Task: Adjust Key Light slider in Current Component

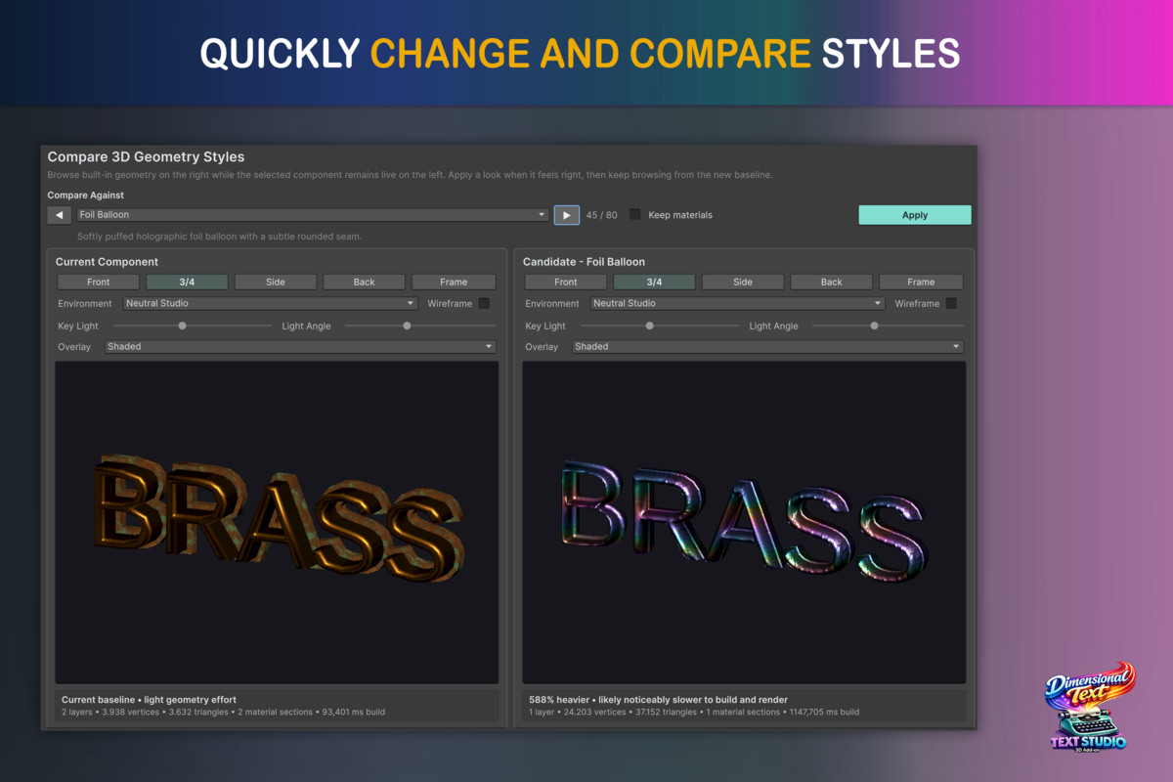Action: click(x=193, y=326)
